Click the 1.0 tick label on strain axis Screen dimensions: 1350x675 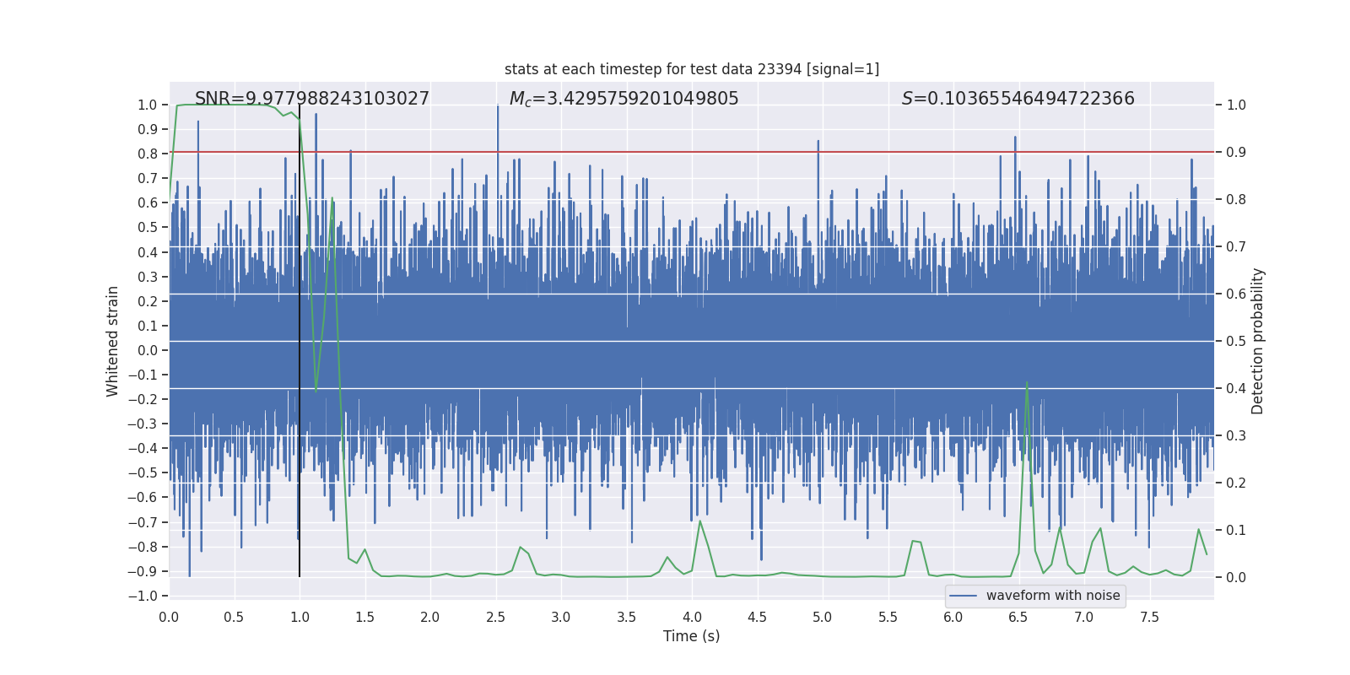click(148, 105)
